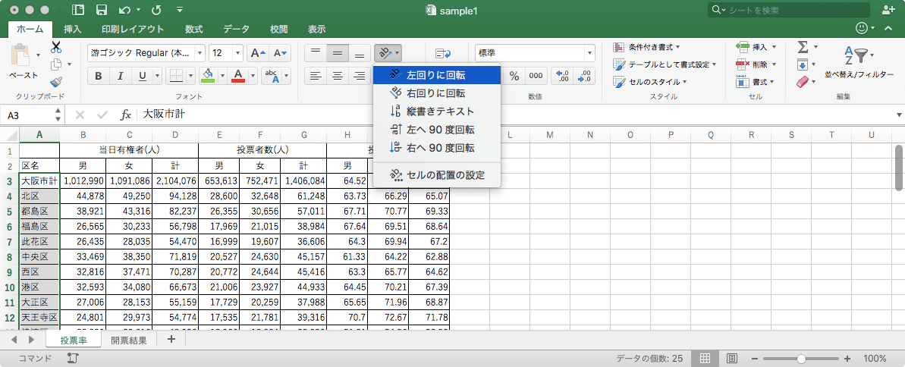Screen dimensions: 905x367
Task: Expand the formula bar chevron
Action: 899,114
